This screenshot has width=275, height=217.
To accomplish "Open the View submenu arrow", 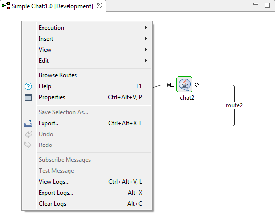I will [x=146, y=50].
